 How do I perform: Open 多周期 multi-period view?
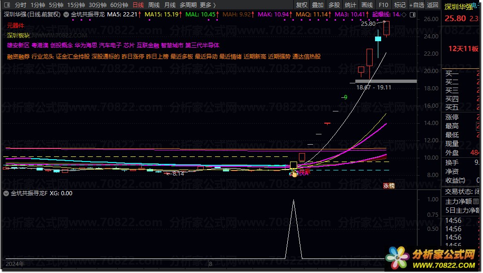point(188,5)
